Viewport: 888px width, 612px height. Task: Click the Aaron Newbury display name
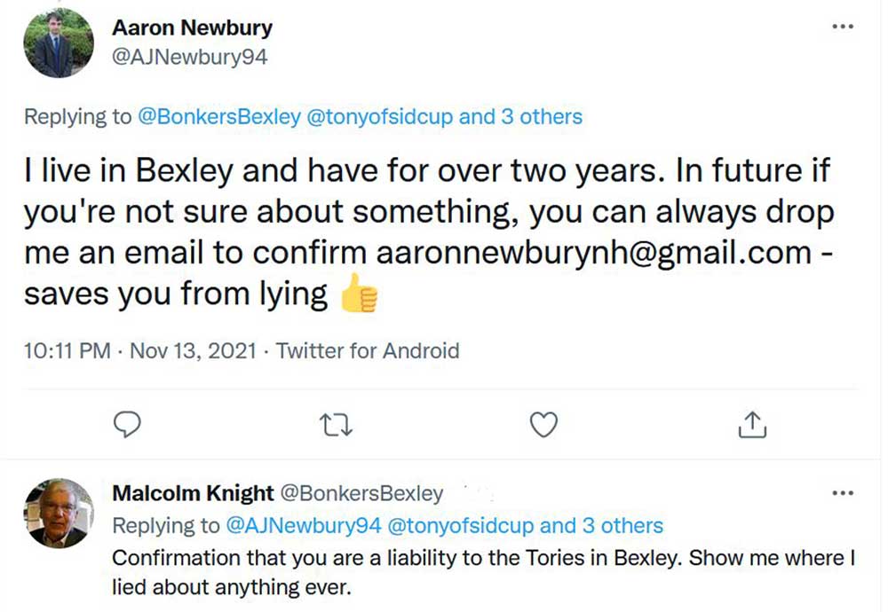[192, 27]
